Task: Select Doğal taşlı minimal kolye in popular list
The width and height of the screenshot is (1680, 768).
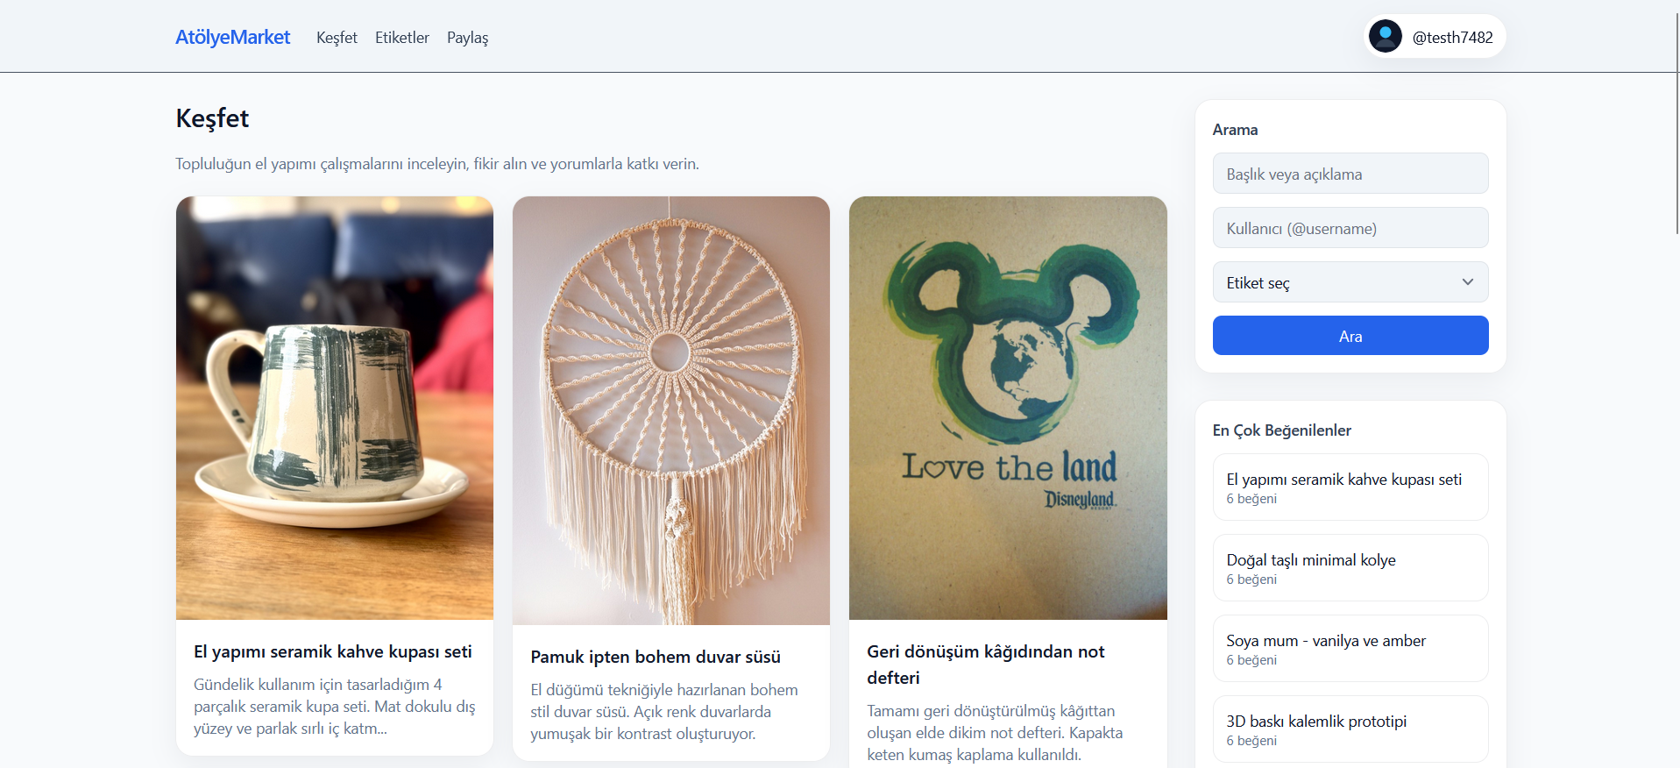Action: pos(1350,567)
